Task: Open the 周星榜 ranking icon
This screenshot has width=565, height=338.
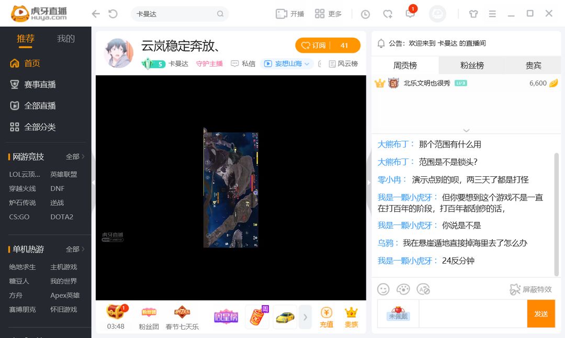Action: tap(226, 317)
